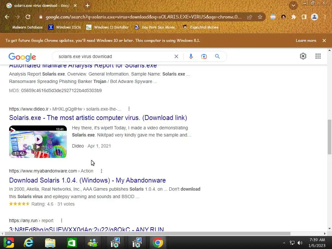Open the ANY.RUN report result link
This screenshot has height=249, width=332.
pos(86,229)
